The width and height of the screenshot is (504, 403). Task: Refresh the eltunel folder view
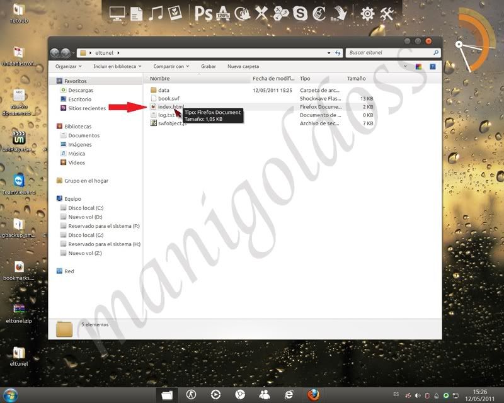(x=338, y=53)
